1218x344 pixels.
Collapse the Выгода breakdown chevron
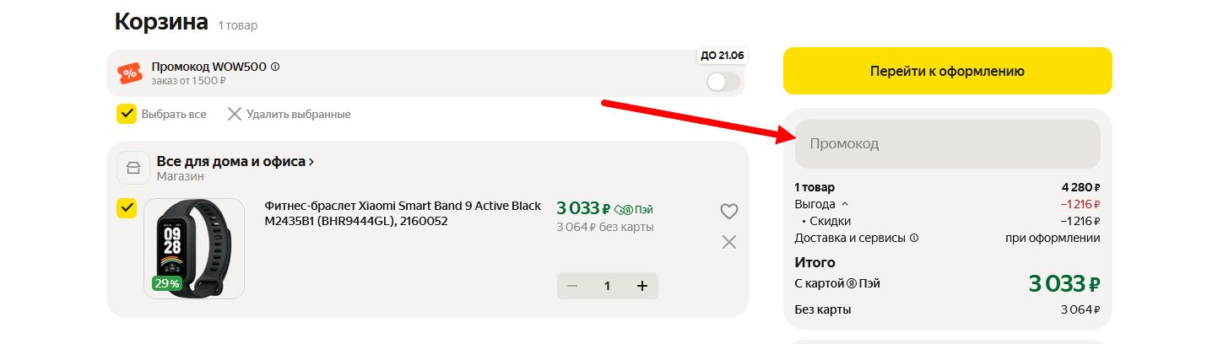tap(845, 204)
